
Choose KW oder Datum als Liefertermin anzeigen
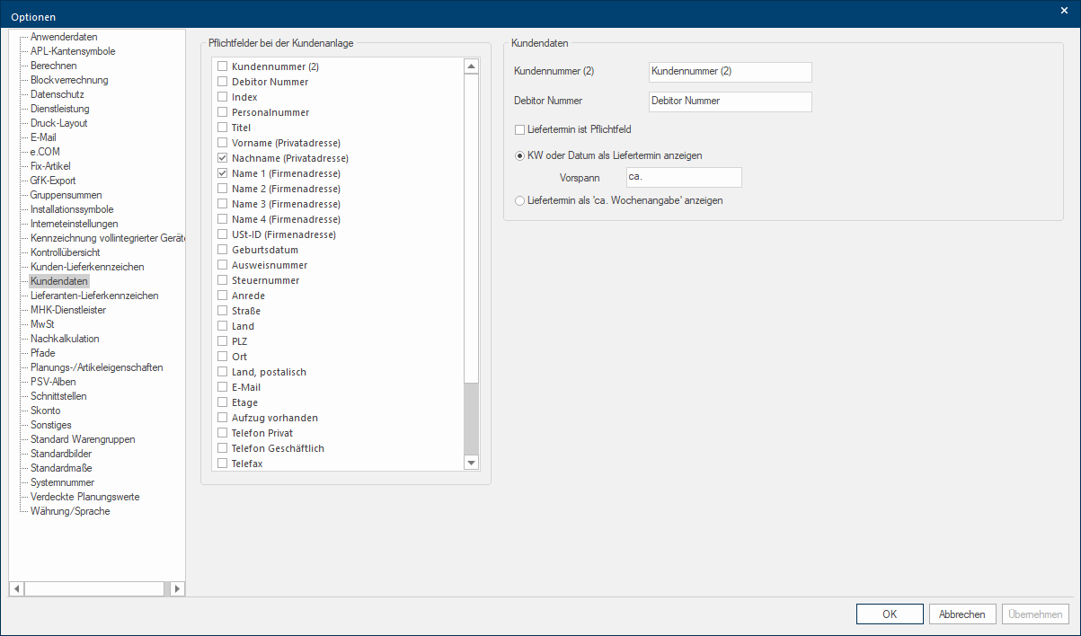tap(519, 155)
